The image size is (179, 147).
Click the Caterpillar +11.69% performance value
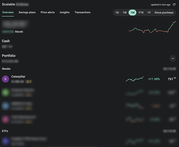coord(154,79)
